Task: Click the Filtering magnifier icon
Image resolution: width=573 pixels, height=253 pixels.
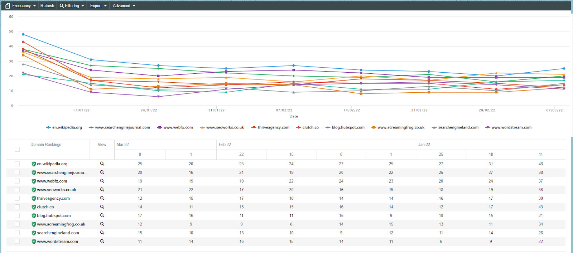Action: (62, 6)
